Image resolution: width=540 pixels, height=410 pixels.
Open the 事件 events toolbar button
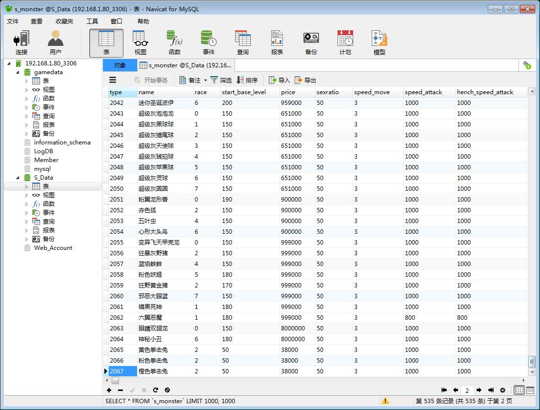209,43
